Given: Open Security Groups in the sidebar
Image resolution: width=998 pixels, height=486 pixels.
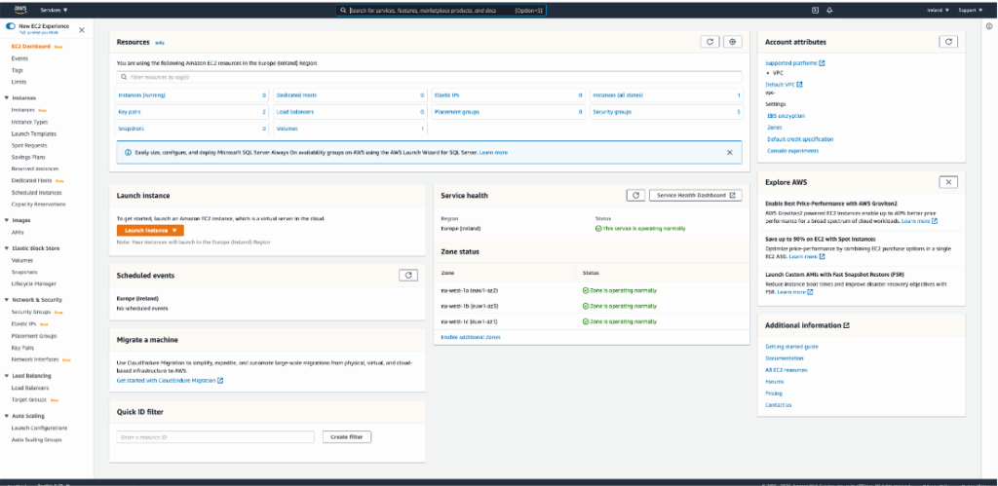Looking at the screenshot, I should point(30,312).
